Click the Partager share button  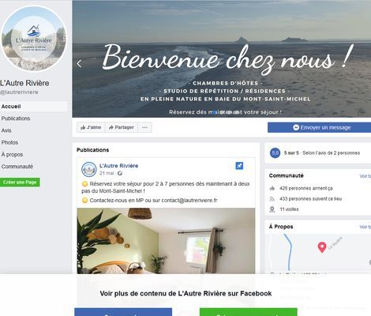(122, 127)
